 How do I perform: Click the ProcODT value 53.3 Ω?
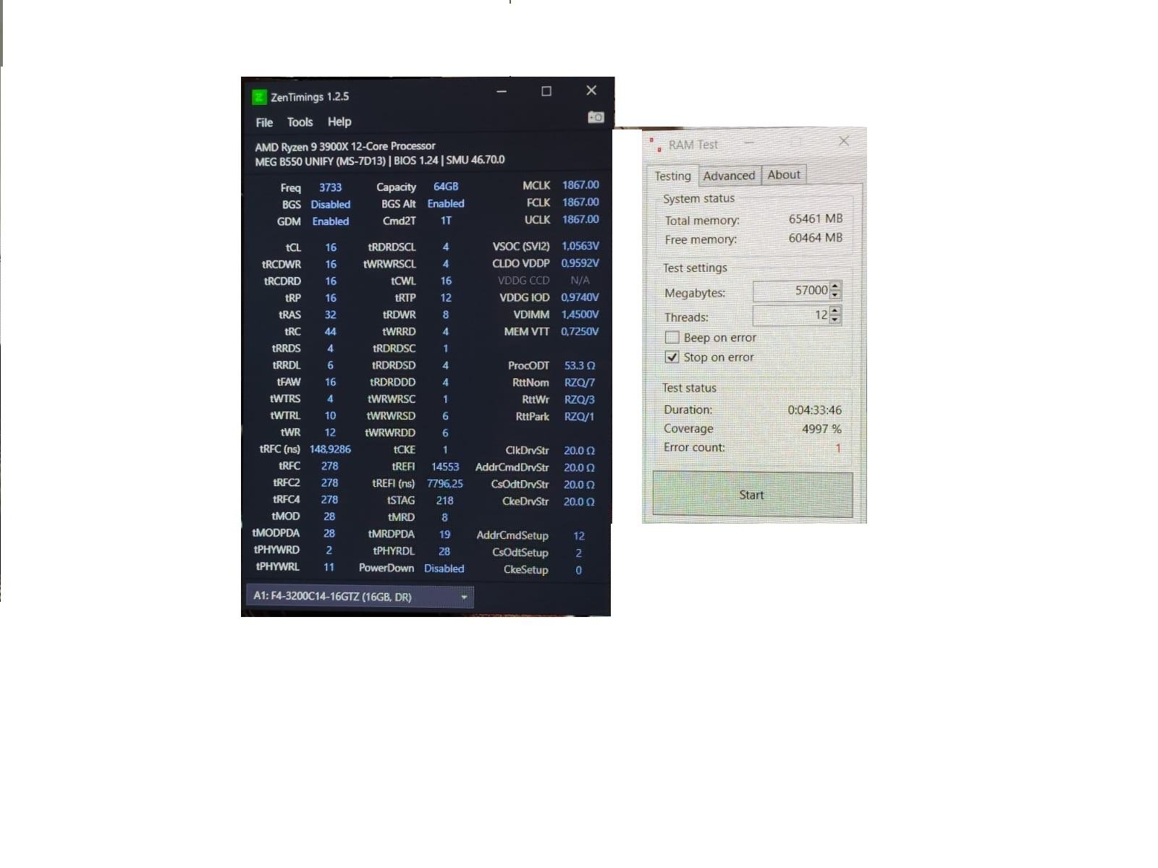580,366
